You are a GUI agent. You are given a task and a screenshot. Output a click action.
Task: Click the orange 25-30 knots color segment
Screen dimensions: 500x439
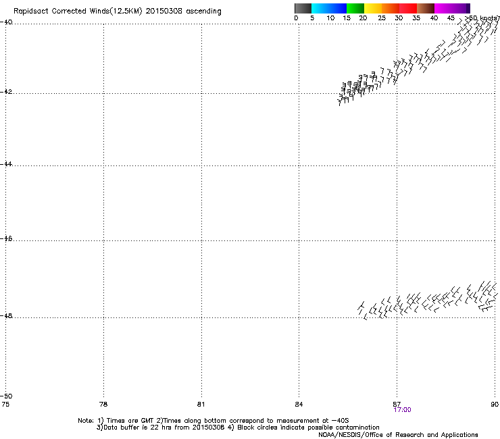tap(391, 8)
